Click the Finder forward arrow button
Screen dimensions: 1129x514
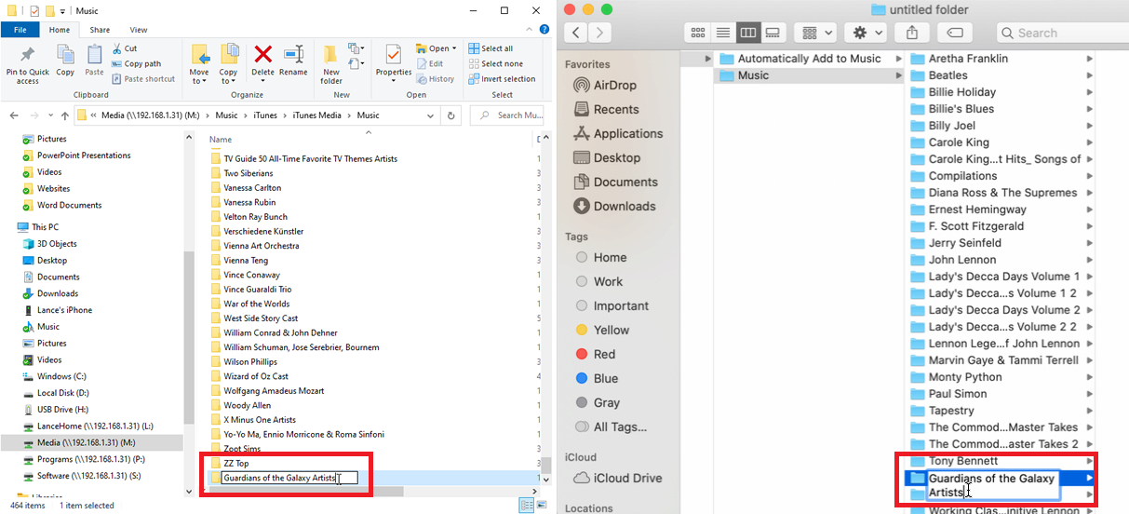[601, 33]
